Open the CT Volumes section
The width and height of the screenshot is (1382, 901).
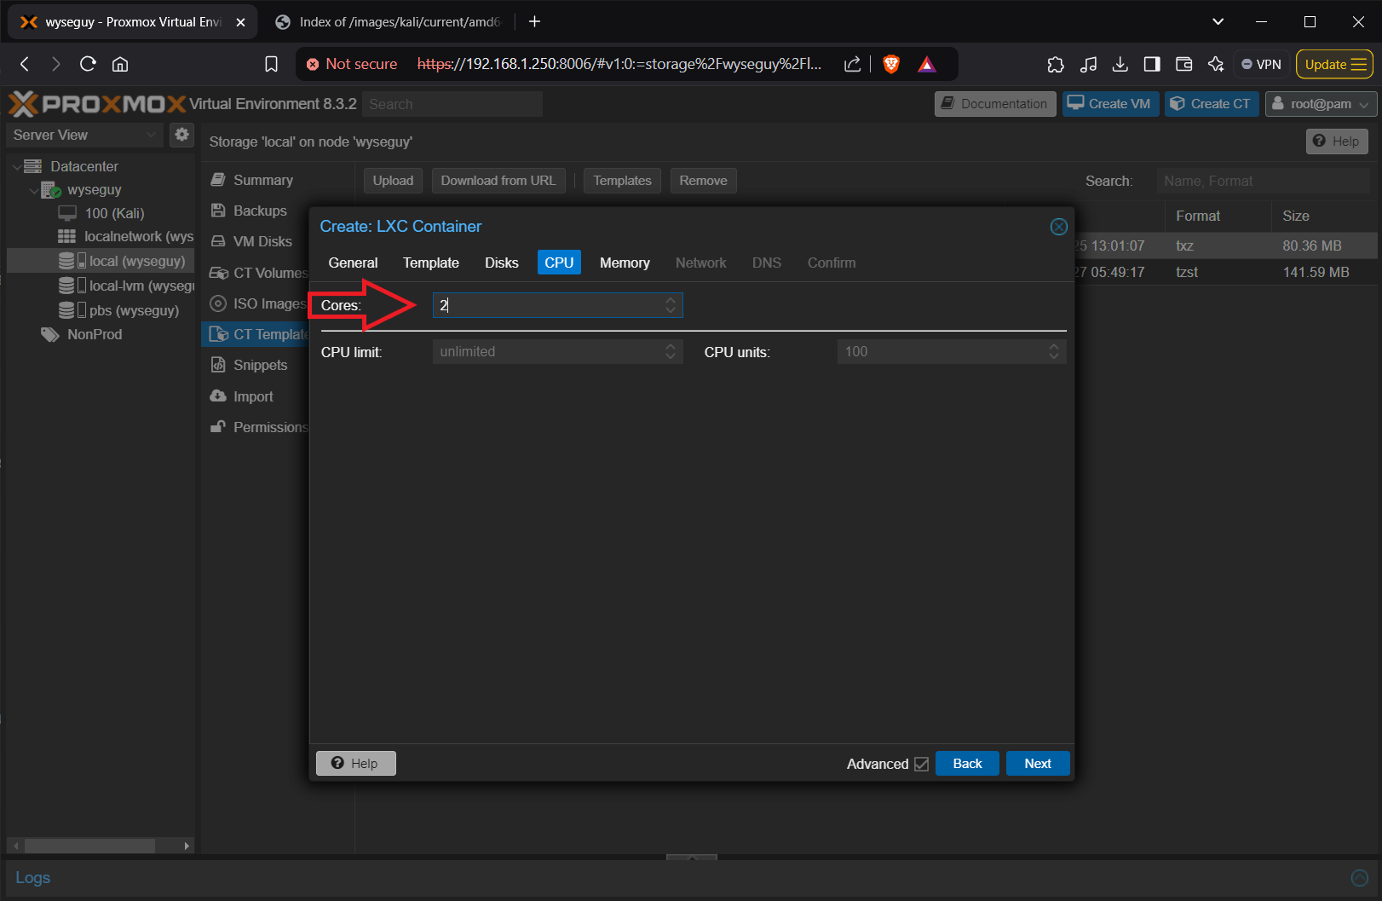[x=259, y=273]
